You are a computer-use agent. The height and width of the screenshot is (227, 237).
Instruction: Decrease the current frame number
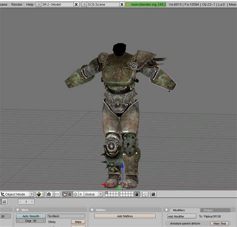(x=20, y=202)
